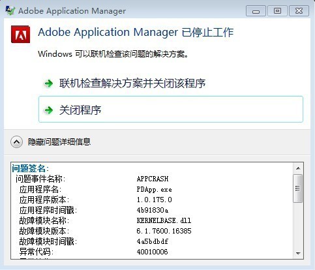Click the title bar application icon
Image resolution: width=315 pixels, height=270 pixels.
tap(10, 10)
